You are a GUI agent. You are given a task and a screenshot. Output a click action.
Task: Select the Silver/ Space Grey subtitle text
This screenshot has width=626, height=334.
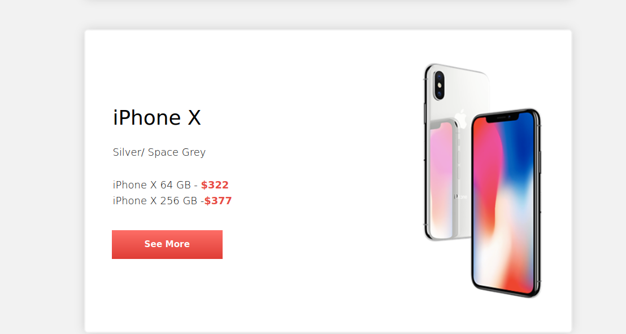159,152
